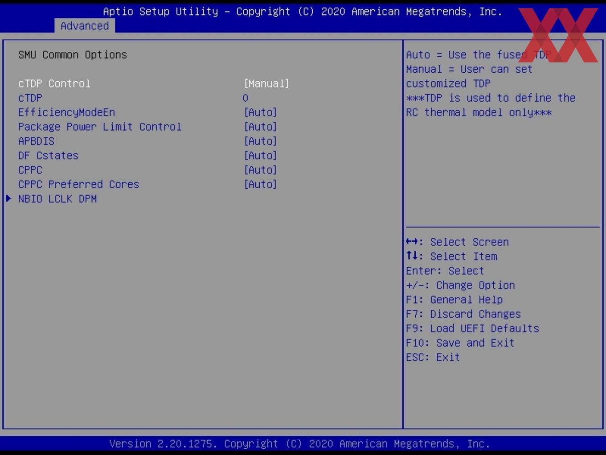
Task: Select the DF Cstates option label
Action: click(x=48, y=156)
